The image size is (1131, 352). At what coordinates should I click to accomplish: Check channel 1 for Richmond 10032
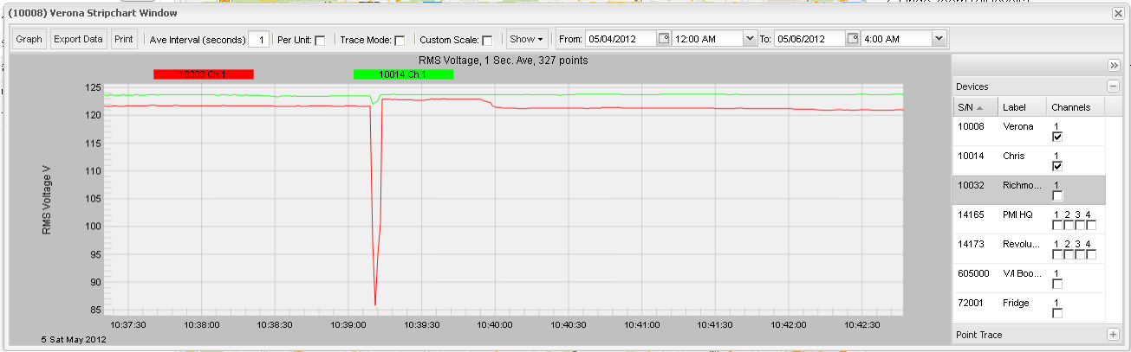(x=1056, y=195)
